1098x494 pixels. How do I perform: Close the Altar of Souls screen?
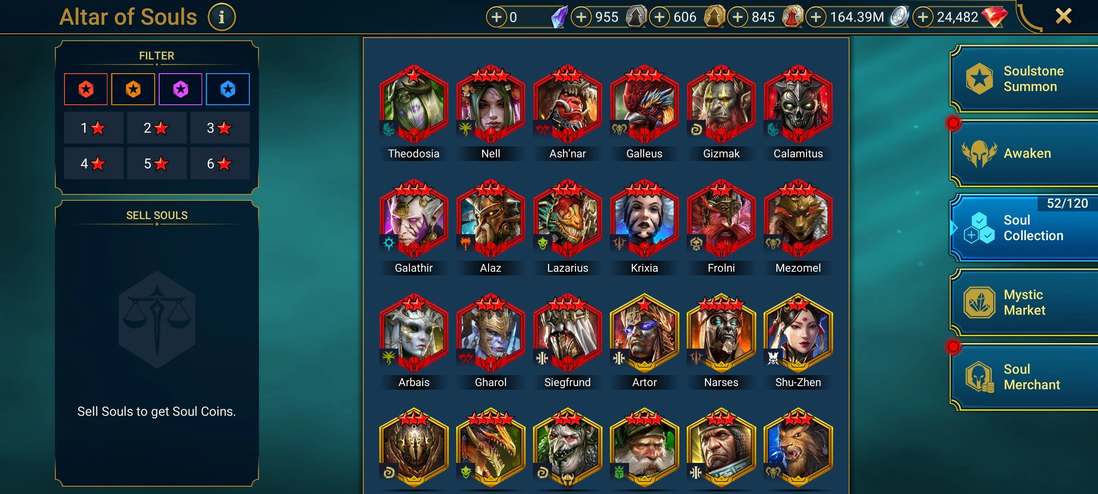click(x=1064, y=16)
